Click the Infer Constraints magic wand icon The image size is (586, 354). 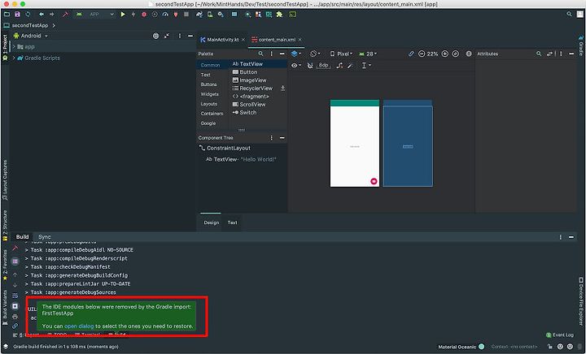click(350, 66)
